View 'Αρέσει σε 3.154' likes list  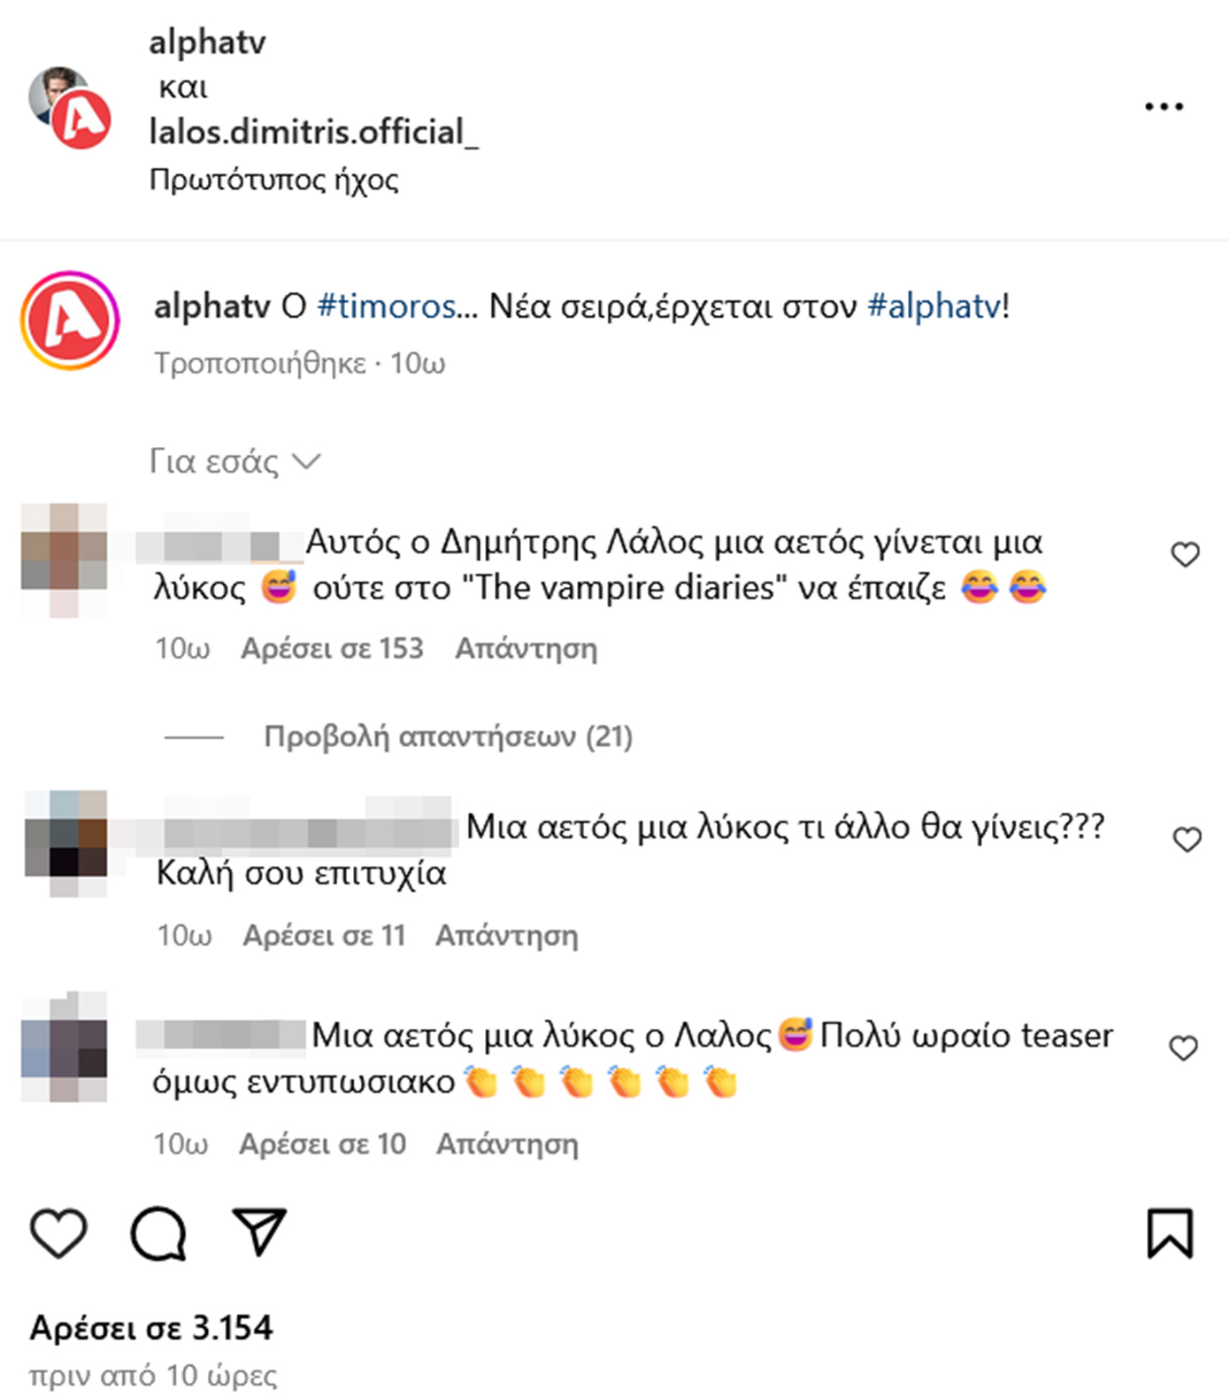tap(151, 1328)
